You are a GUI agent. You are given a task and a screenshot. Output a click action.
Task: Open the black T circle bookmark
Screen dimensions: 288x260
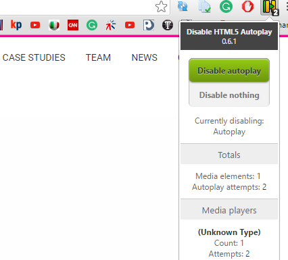[168, 25]
